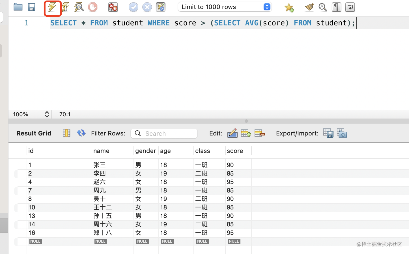Sort by the score column header
The height and width of the screenshot is (254, 409).
pyautogui.click(x=235, y=151)
